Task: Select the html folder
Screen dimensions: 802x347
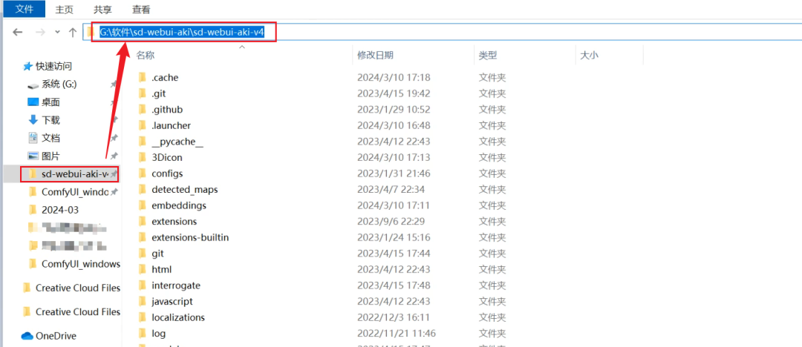Action: tap(162, 269)
